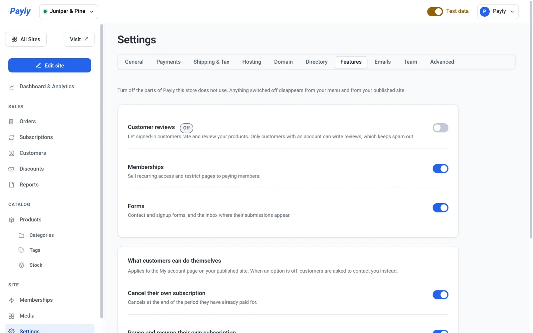Click the Orders receipt icon
Viewport: 533px width, 333px height.
pos(11,122)
